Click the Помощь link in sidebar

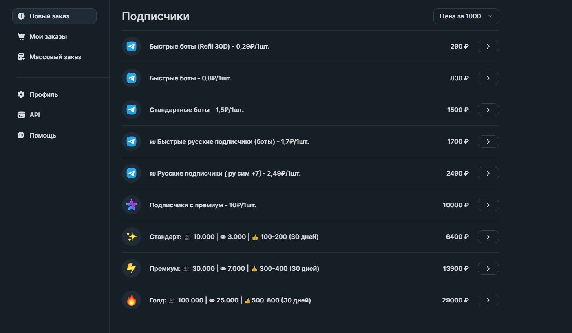click(x=44, y=135)
